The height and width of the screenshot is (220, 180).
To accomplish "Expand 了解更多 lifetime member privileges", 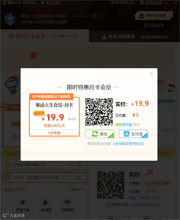I will coord(76,189).
